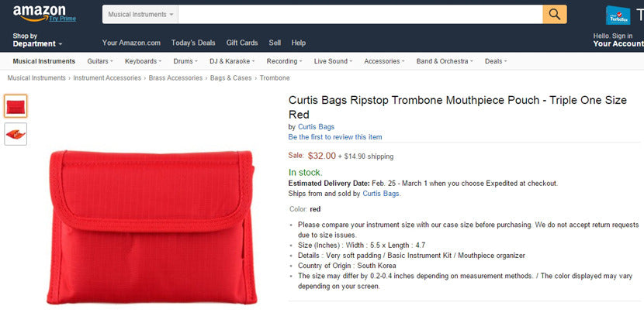Expand the Band & Orchestra dropdown
Screen dimensions: 644x330
coord(445,61)
